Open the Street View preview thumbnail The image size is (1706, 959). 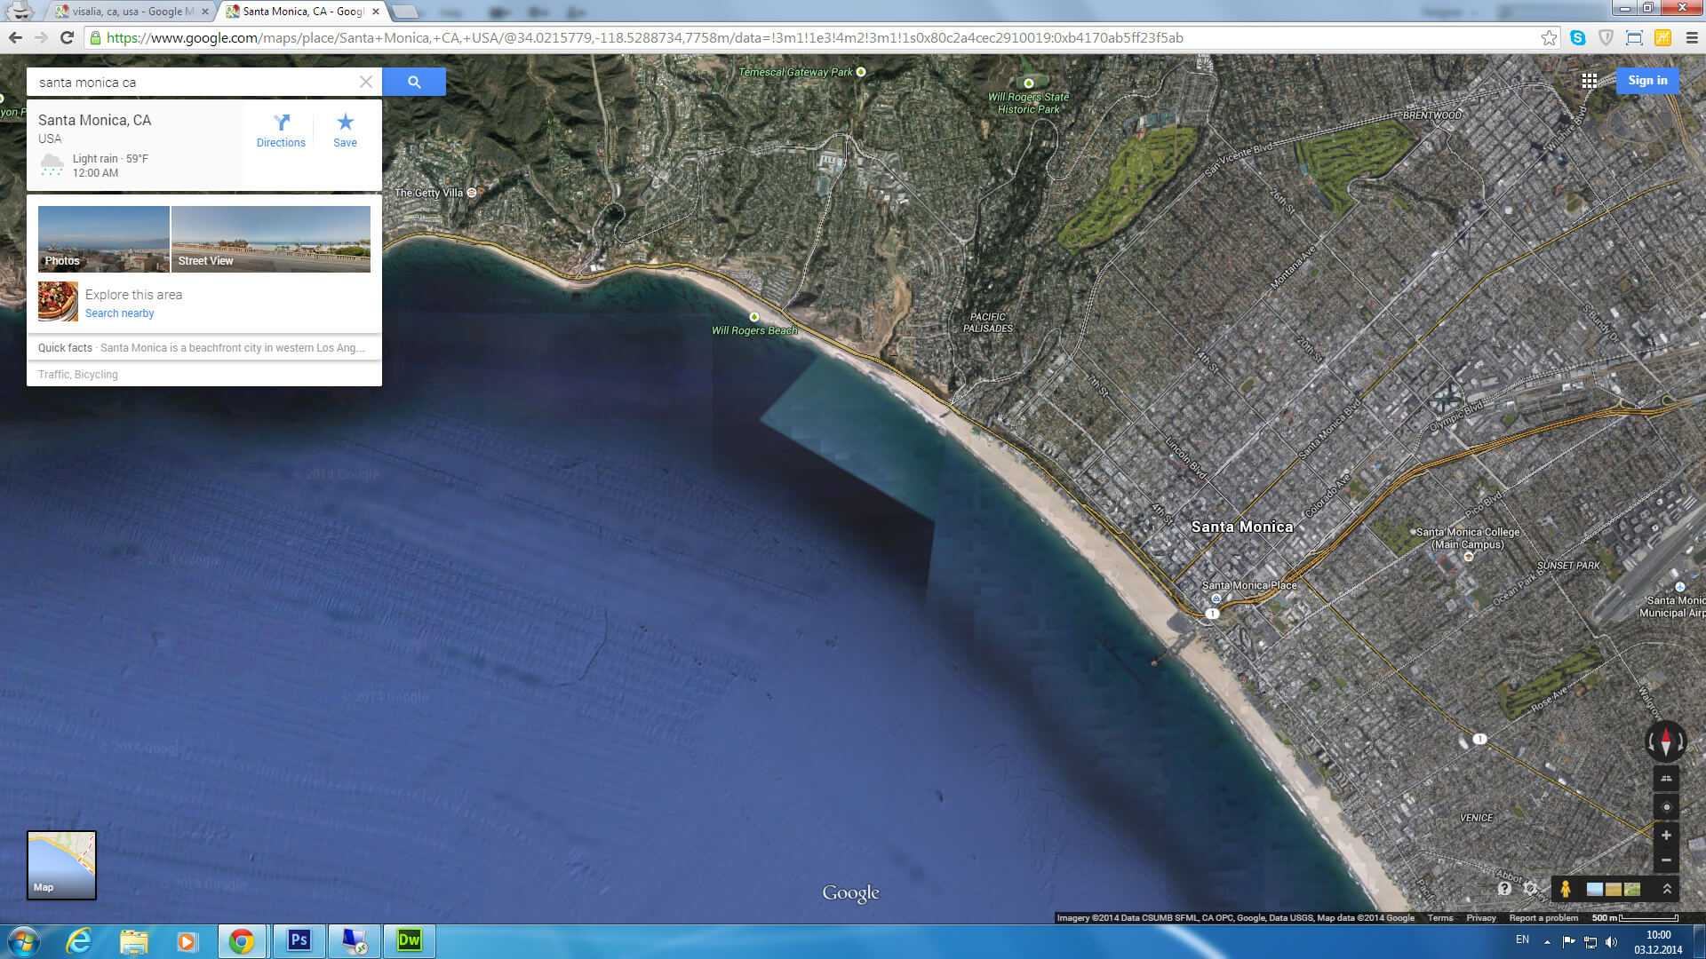270,239
